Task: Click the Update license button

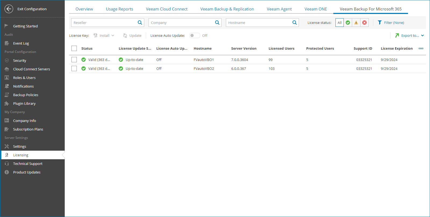Action: click(132, 35)
